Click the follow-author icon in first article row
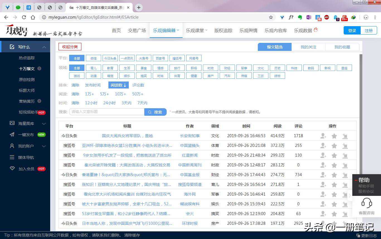 323,136
